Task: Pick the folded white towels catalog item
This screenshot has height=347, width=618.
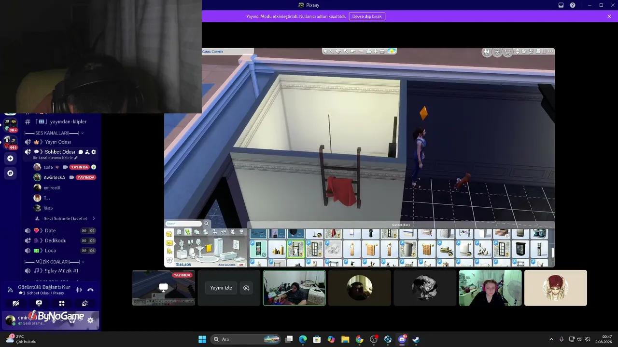Action: pyautogui.click(x=333, y=249)
